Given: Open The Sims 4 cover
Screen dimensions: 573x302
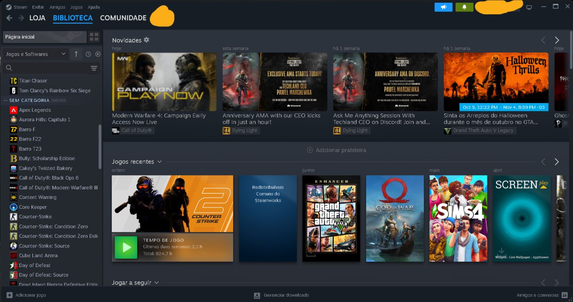Looking at the screenshot, I should [458, 218].
